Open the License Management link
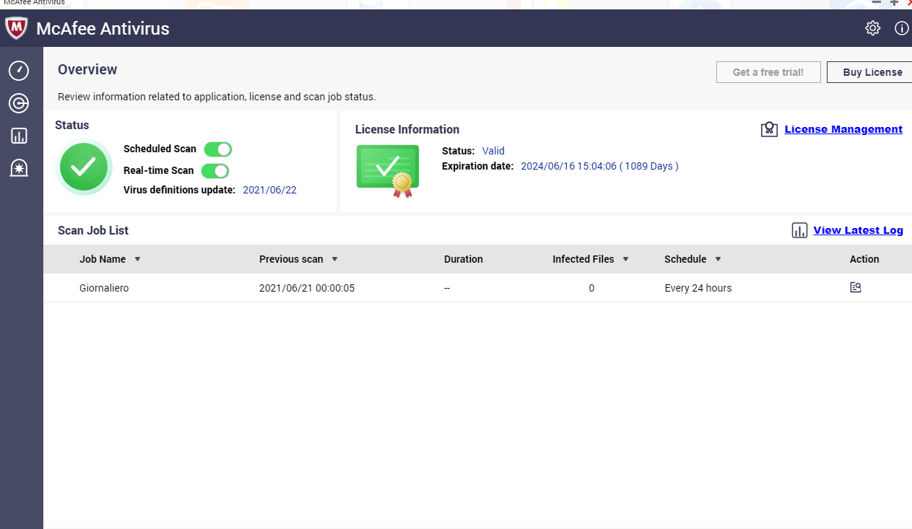912x529 pixels. [x=843, y=129]
